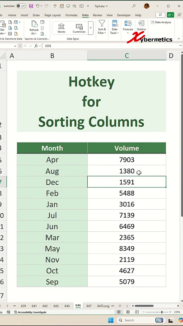
Task: Click the Save icon in title bar
Action: click(31, 6)
